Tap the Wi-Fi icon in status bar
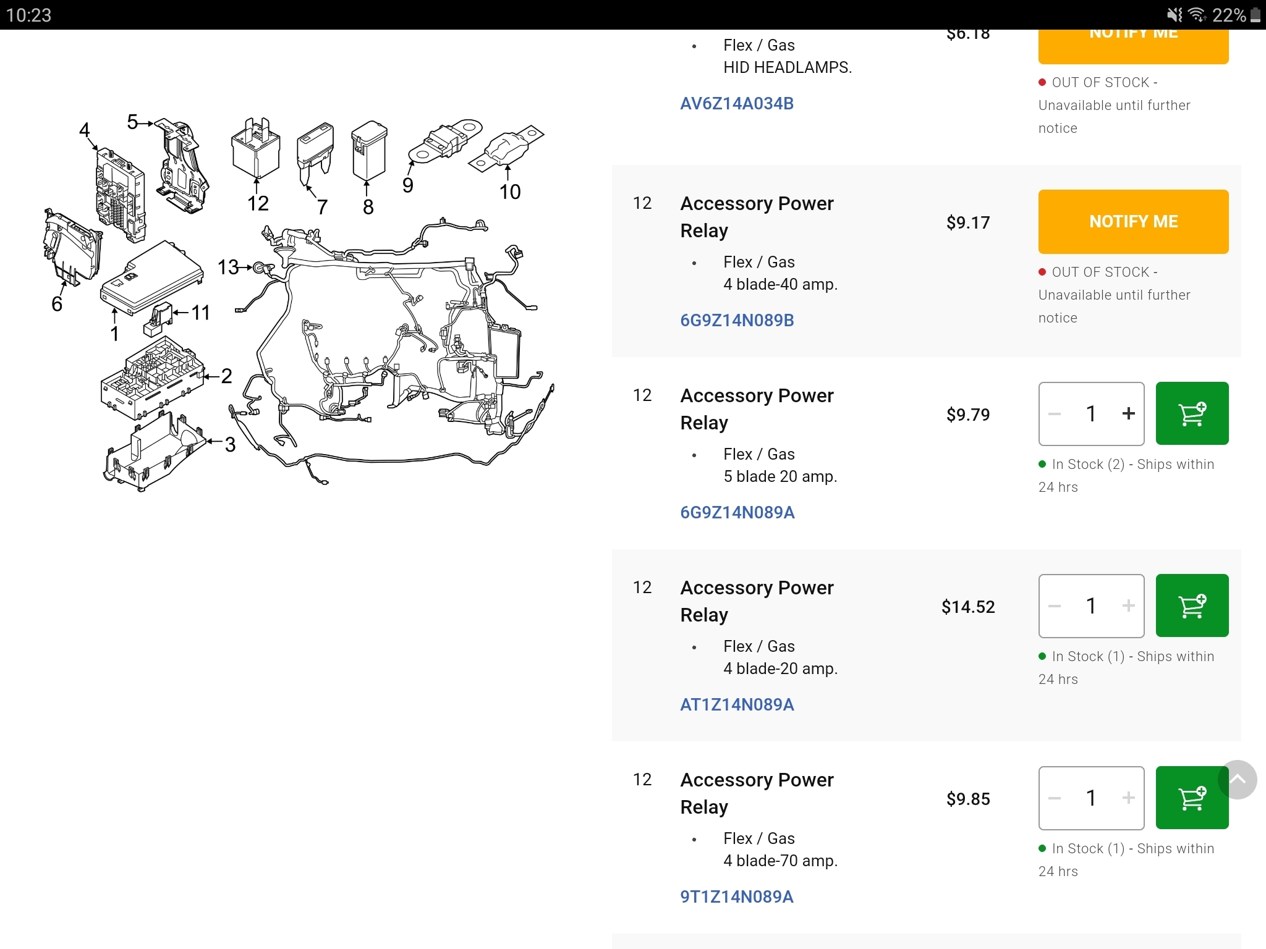Screen dimensions: 1266x949 pyautogui.click(x=1197, y=15)
